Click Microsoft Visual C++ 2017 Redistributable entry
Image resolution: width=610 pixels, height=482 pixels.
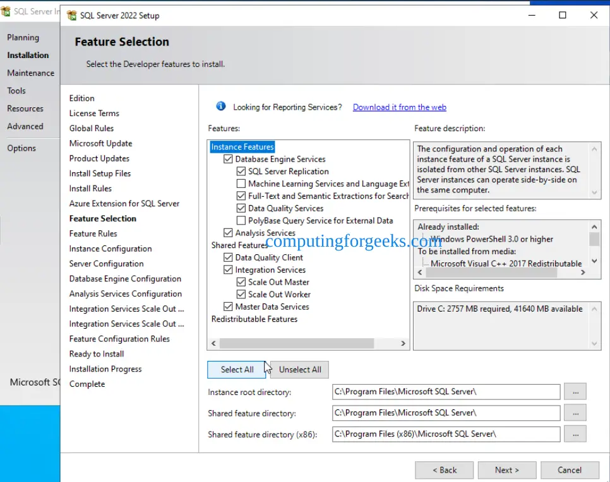pyautogui.click(x=506, y=264)
